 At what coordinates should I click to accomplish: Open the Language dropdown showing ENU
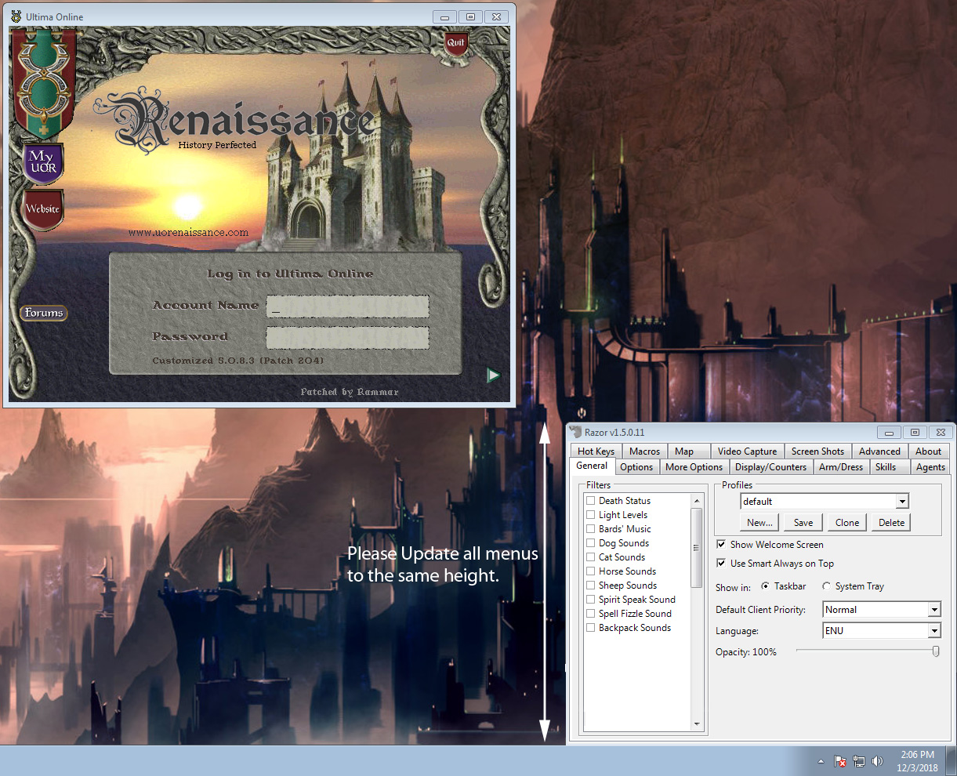tap(881, 631)
